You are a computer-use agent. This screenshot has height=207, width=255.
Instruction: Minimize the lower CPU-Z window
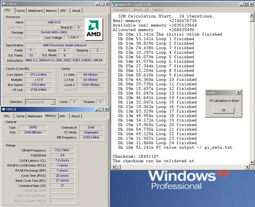[97, 110]
